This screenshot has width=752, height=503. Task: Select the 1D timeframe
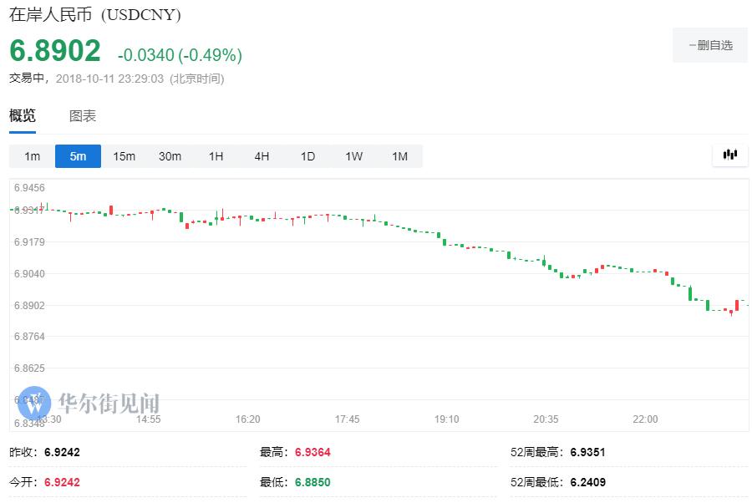(x=307, y=156)
